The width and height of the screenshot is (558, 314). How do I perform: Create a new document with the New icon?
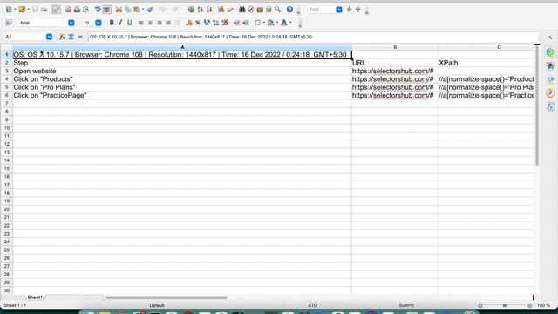tap(9, 10)
